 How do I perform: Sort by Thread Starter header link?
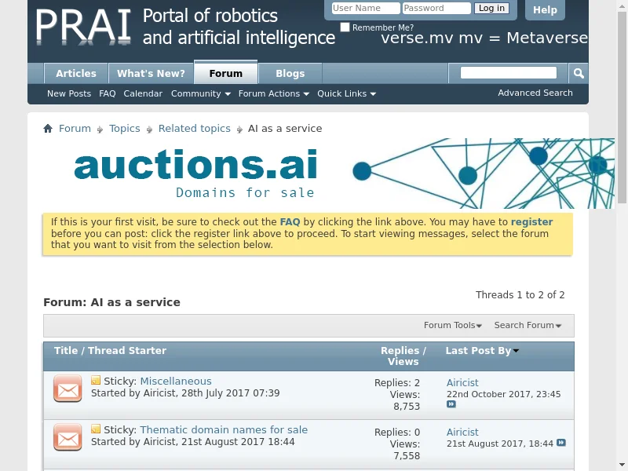[127, 351]
